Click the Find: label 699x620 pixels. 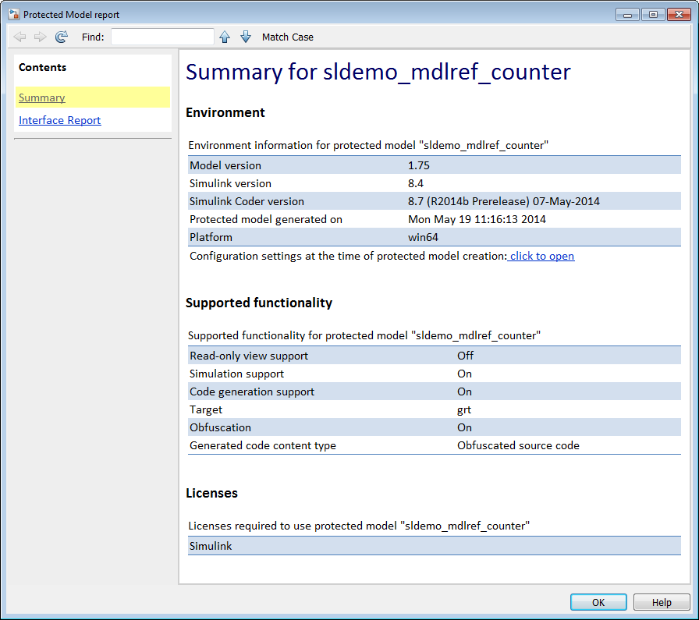[x=93, y=37]
